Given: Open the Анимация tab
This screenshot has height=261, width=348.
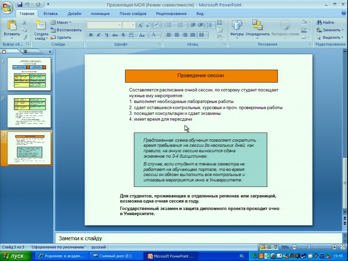Looking at the screenshot, I should click(100, 14).
